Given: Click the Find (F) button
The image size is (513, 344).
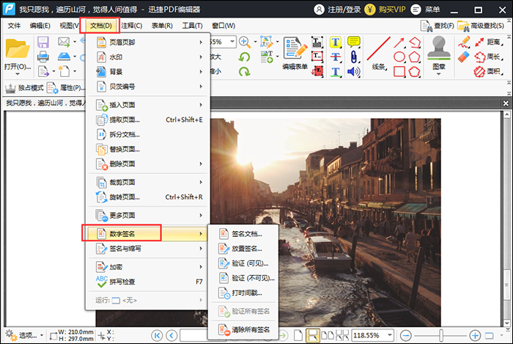Looking at the screenshot, I should pyautogui.click(x=438, y=26).
